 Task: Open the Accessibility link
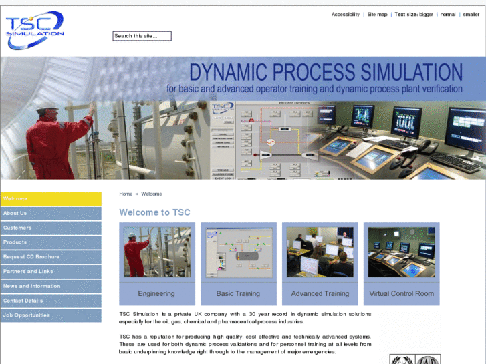[346, 14]
